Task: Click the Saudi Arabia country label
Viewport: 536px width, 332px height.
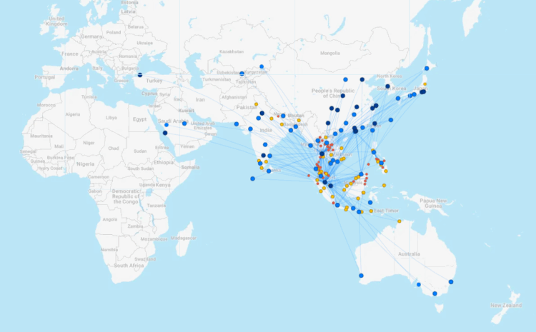Action: tap(173, 121)
